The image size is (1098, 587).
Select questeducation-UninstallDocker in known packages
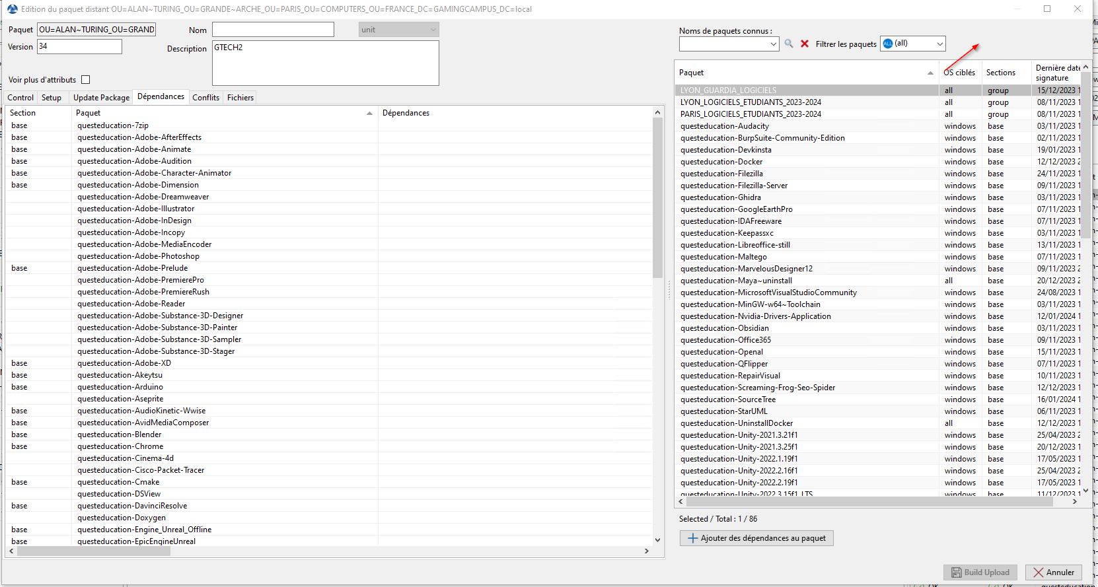[878, 423]
